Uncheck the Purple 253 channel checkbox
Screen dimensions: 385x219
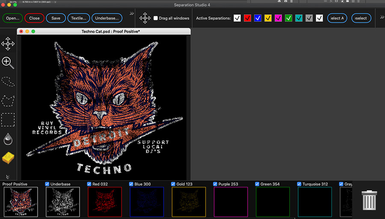[x=215, y=184]
